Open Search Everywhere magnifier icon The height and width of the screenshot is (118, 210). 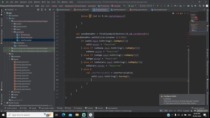(200, 6)
